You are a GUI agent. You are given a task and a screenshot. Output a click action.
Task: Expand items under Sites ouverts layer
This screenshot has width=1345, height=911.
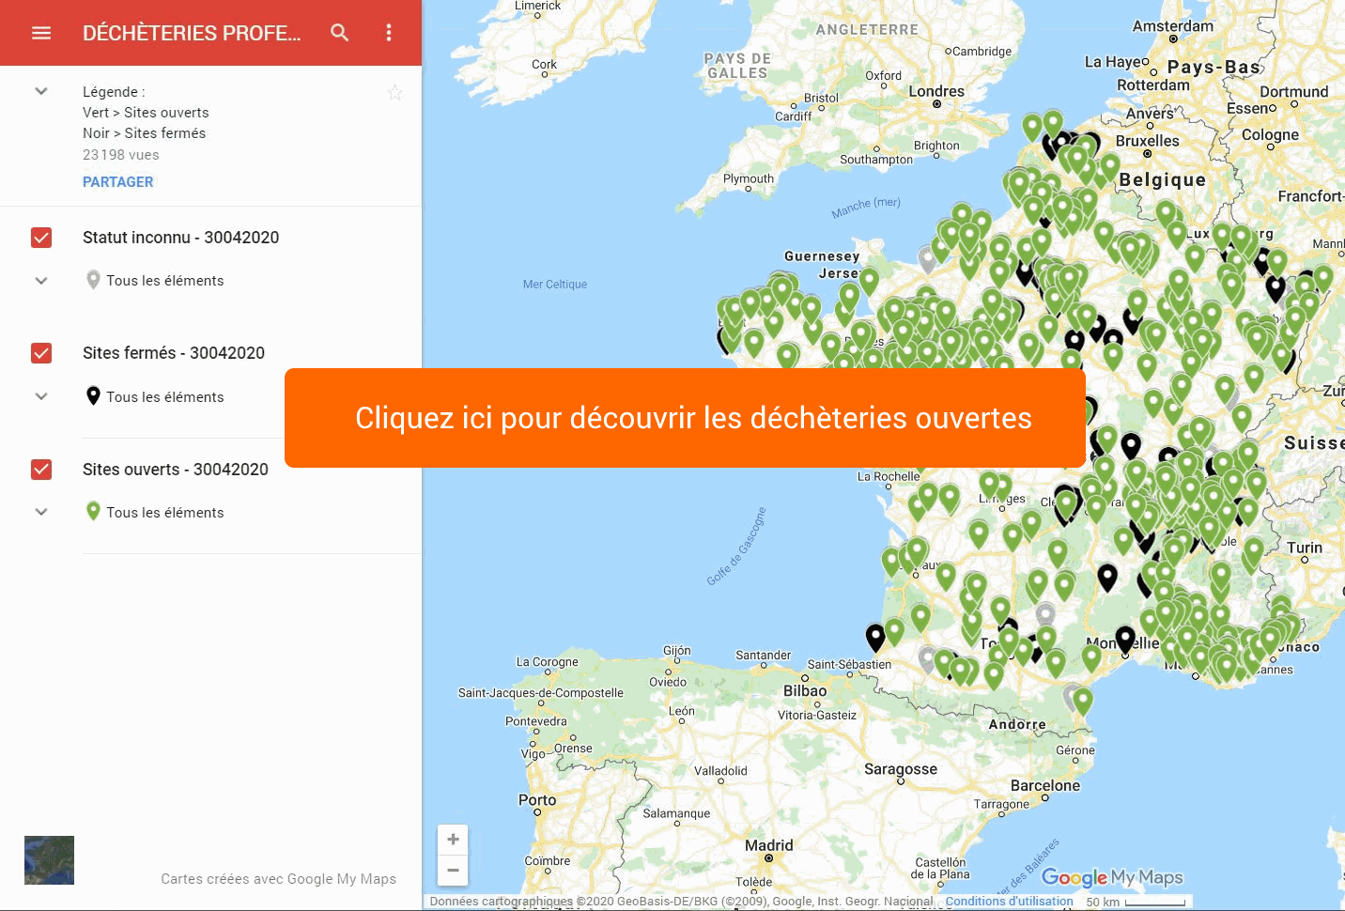pyautogui.click(x=41, y=511)
